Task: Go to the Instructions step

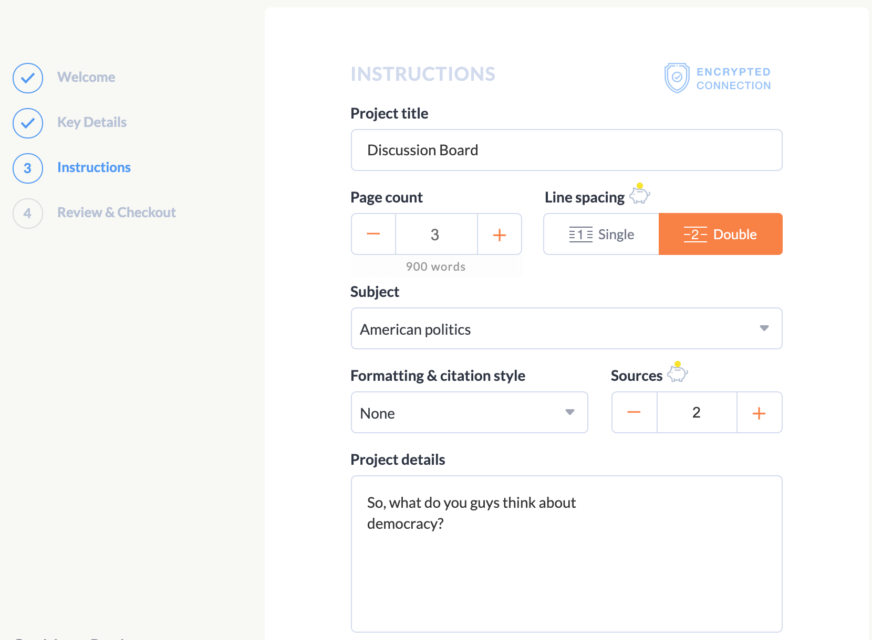Action: point(94,168)
